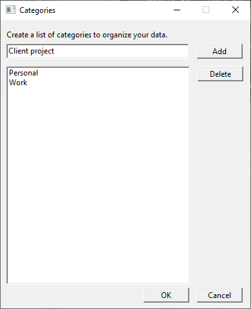Click the Categories window icon in title bar
The image size is (251, 309).
(x=10, y=10)
